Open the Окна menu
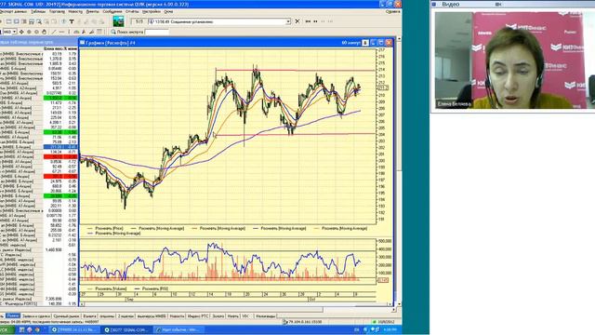The height and width of the screenshot is (335, 595). [168, 12]
